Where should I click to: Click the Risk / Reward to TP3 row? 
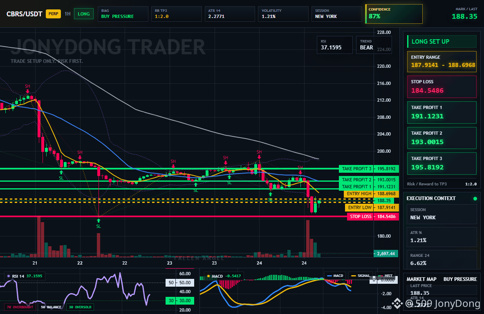[x=442, y=184]
